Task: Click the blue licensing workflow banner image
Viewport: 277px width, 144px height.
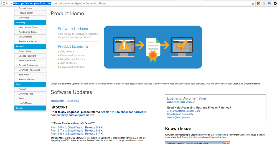Action: [x=153, y=47]
